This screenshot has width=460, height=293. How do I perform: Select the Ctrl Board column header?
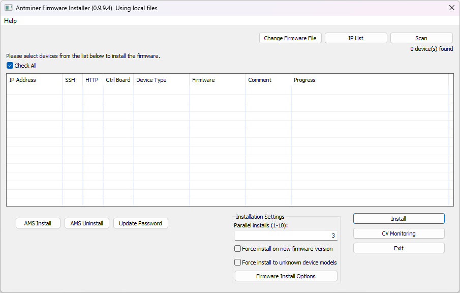pyautogui.click(x=118, y=80)
